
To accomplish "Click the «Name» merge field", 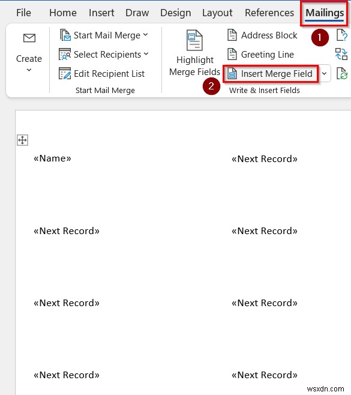I will (x=52, y=158).
